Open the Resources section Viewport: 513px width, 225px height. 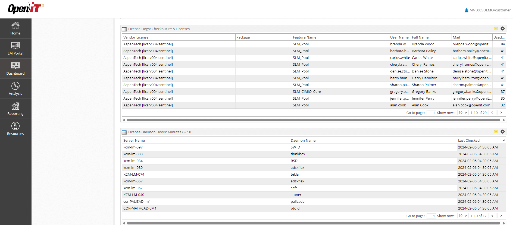click(15, 129)
